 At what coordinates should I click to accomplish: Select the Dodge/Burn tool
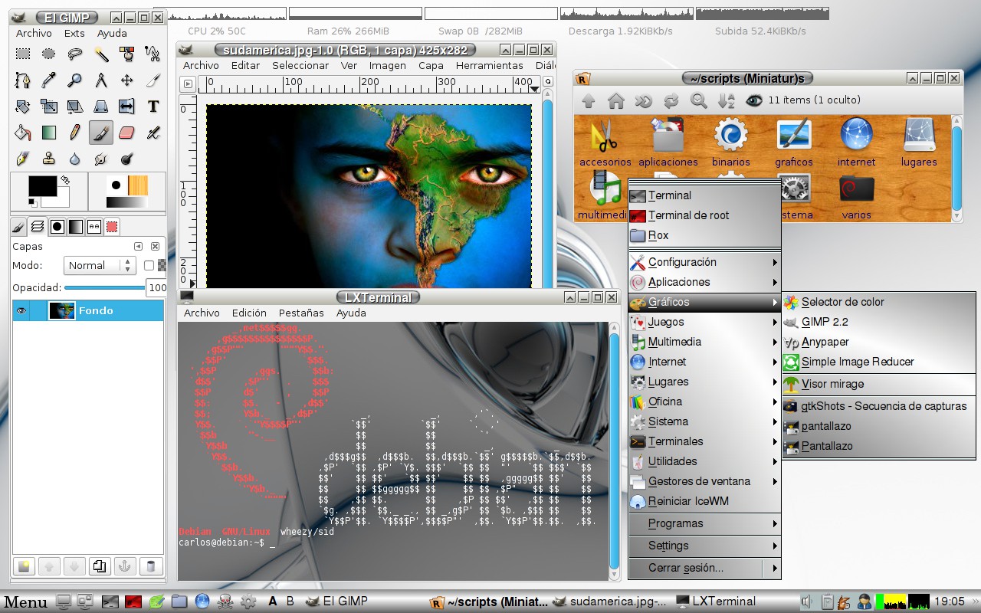click(x=127, y=158)
